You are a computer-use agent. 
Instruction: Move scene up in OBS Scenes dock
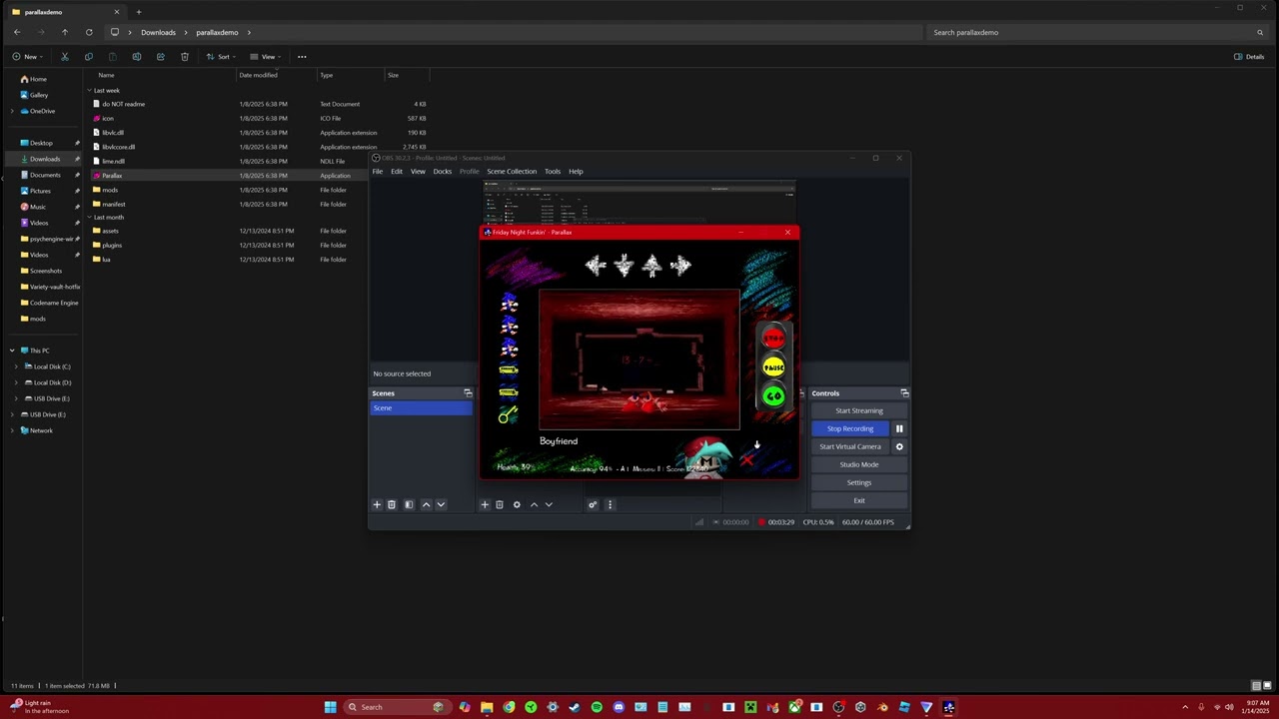426,504
